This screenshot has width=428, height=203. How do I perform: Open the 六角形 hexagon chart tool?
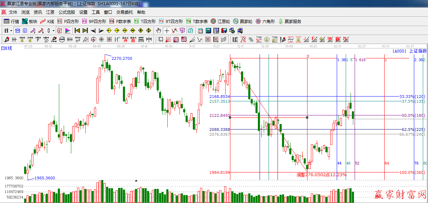[265, 21]
